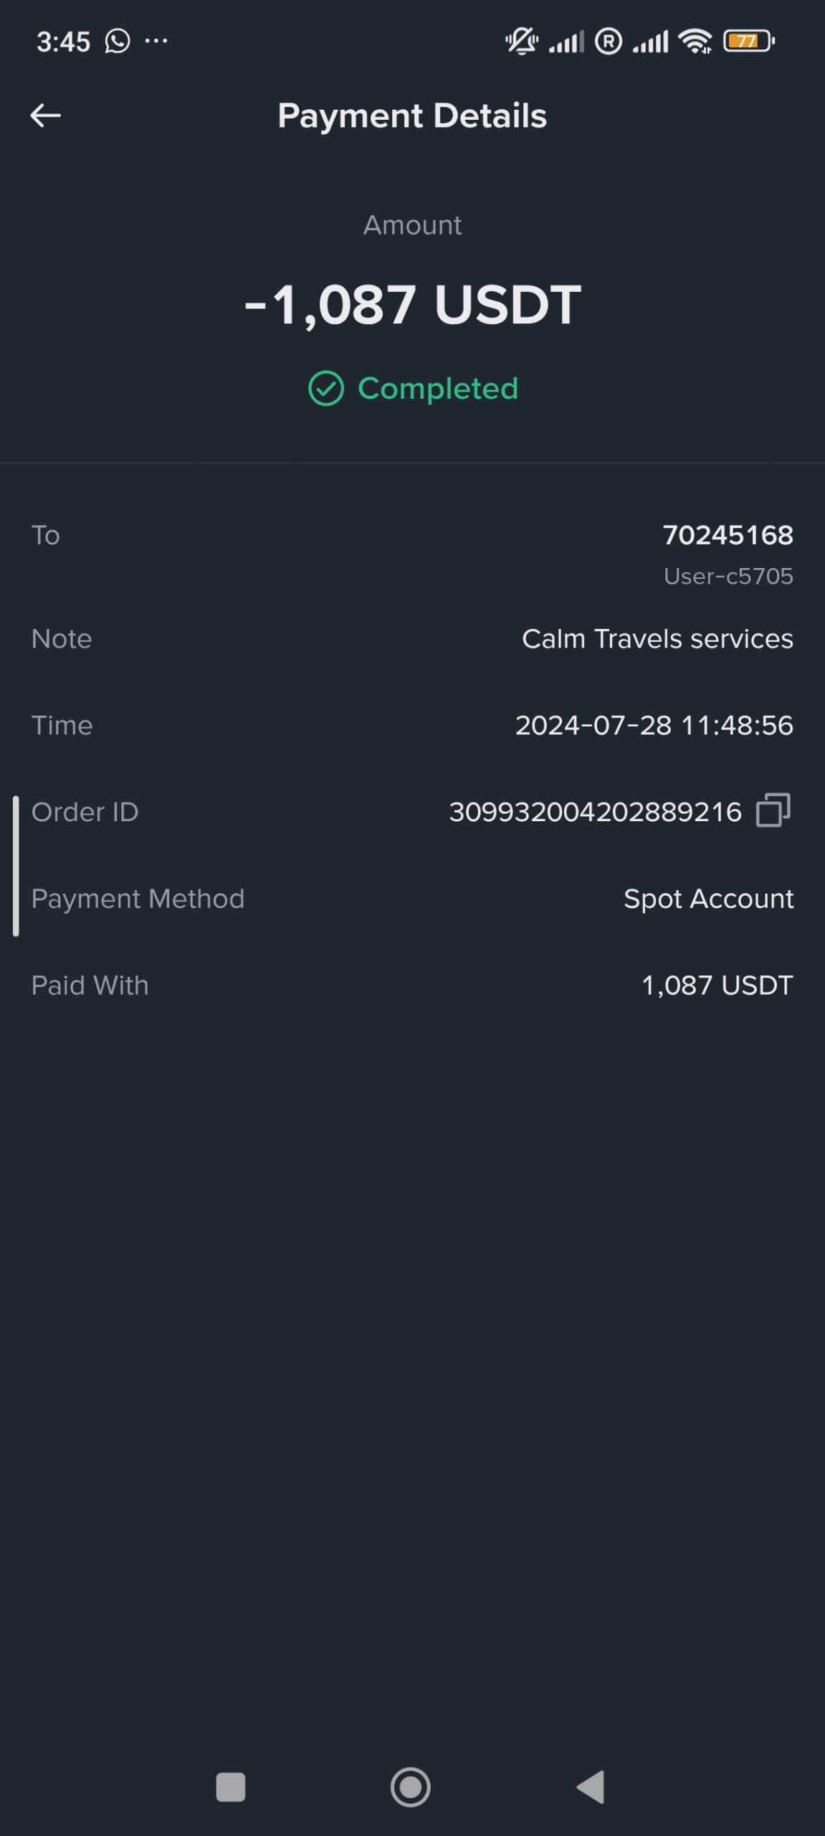Tap recipient ID 70245168
This screenshot has width=825, height=1836.
point(728,535)
